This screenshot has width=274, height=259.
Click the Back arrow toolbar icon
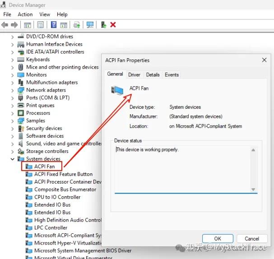(5, 25)
